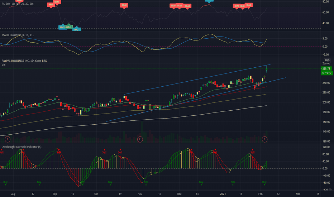Screen dimensions: 334x197
Task: Click the Buy signal in early January 2021
Action: click(x=233, y=183)
